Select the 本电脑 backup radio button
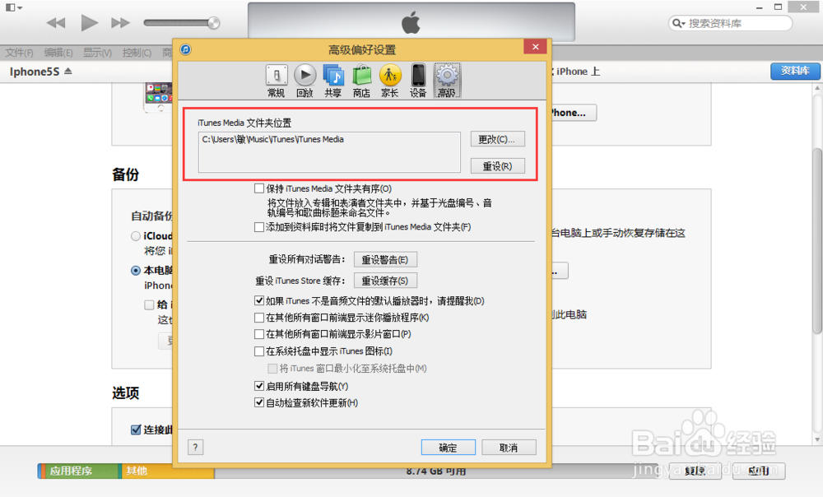 click(135, 271)
